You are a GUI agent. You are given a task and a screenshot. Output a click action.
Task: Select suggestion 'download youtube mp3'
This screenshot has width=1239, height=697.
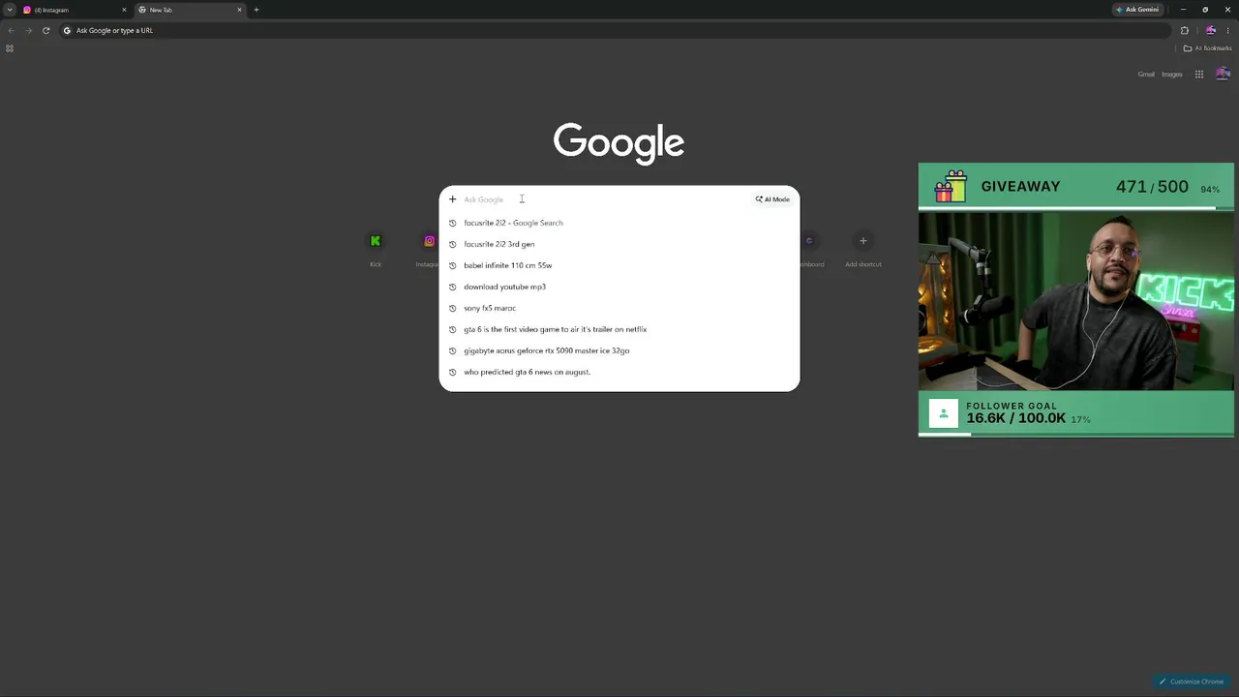(619, 287)
